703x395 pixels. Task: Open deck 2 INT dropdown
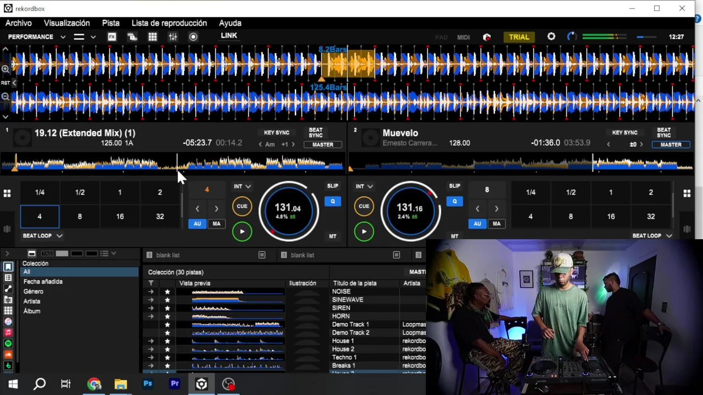(364, 187)
